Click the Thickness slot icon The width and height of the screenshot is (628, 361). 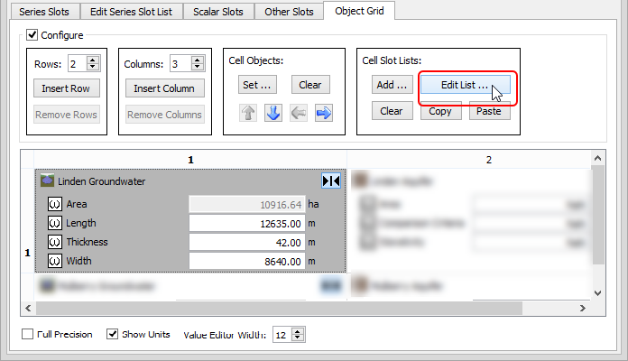(x=54, y=243)
